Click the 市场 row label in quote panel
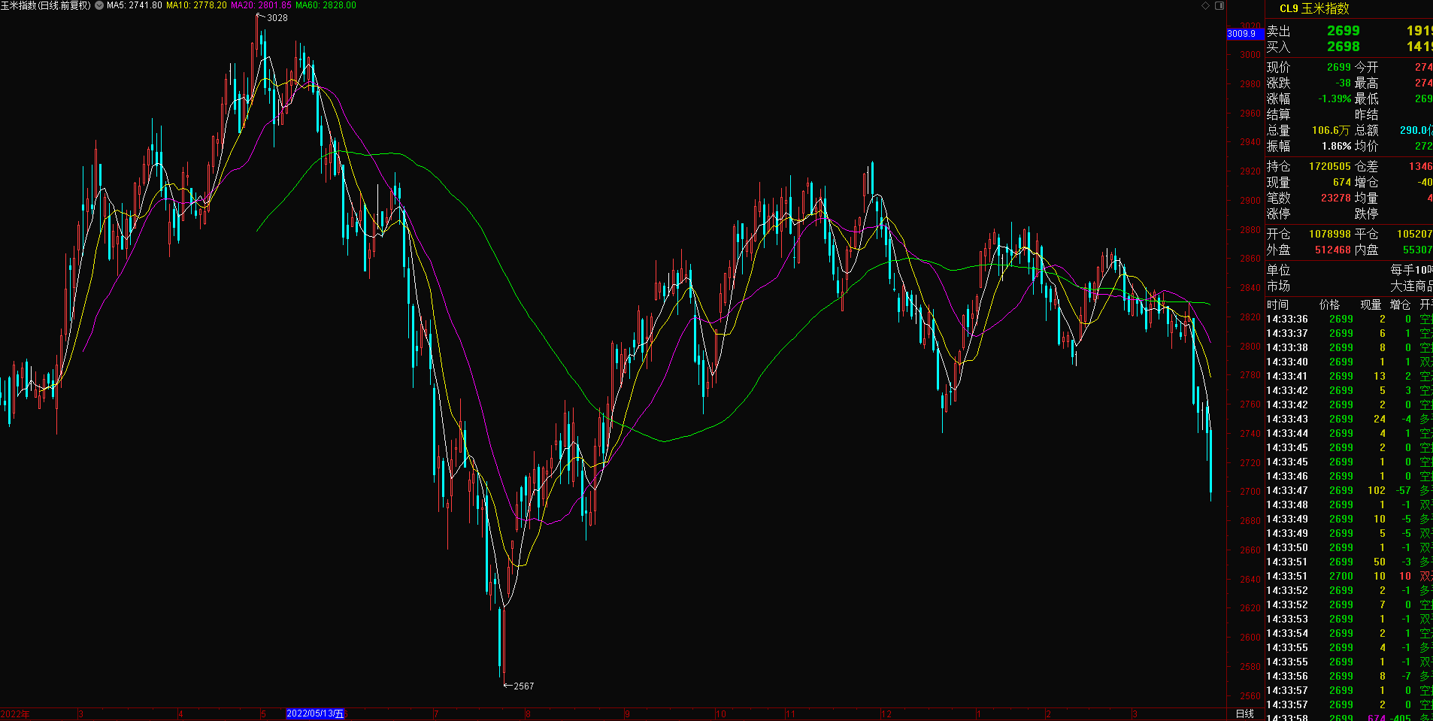This screenshot has width=1433, height=721. click(x=1278, y=286)
